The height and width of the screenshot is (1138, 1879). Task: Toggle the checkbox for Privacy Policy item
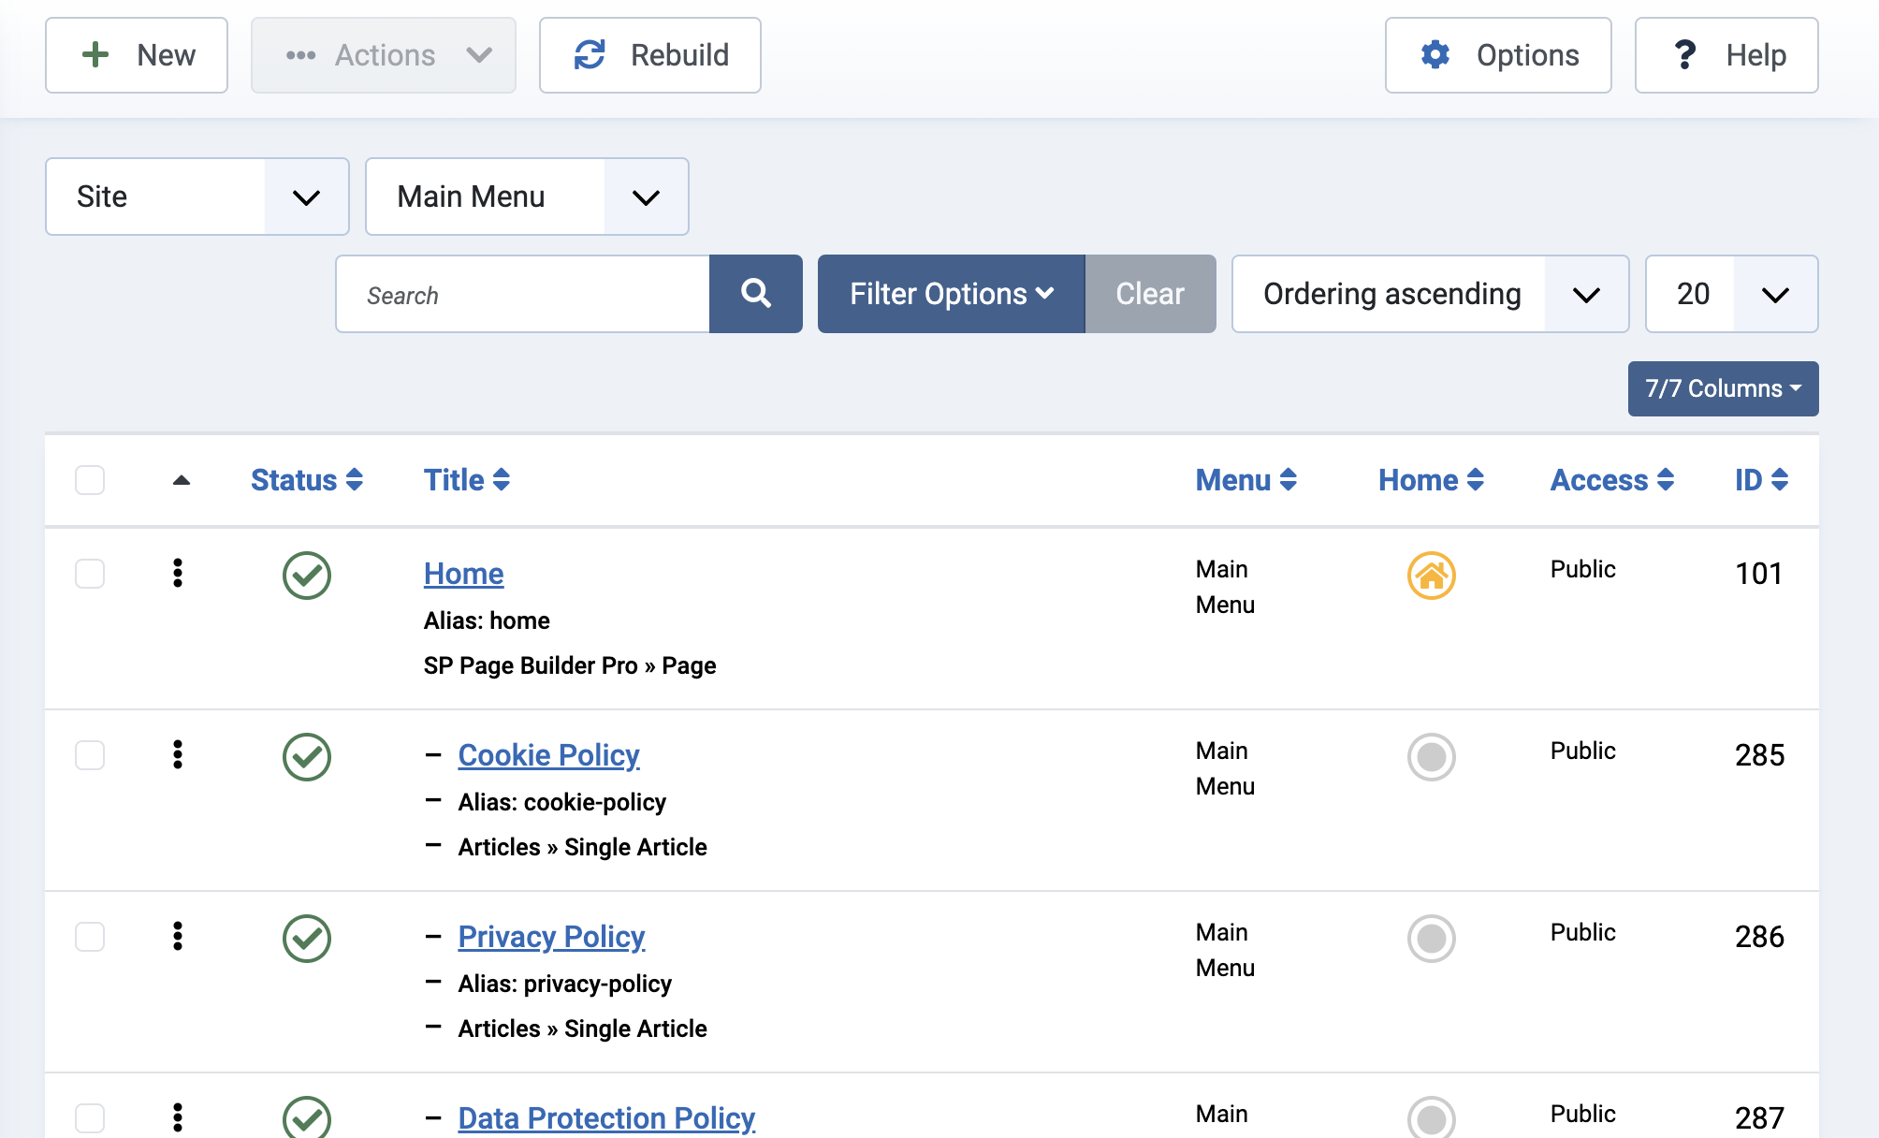click(90, 937)
